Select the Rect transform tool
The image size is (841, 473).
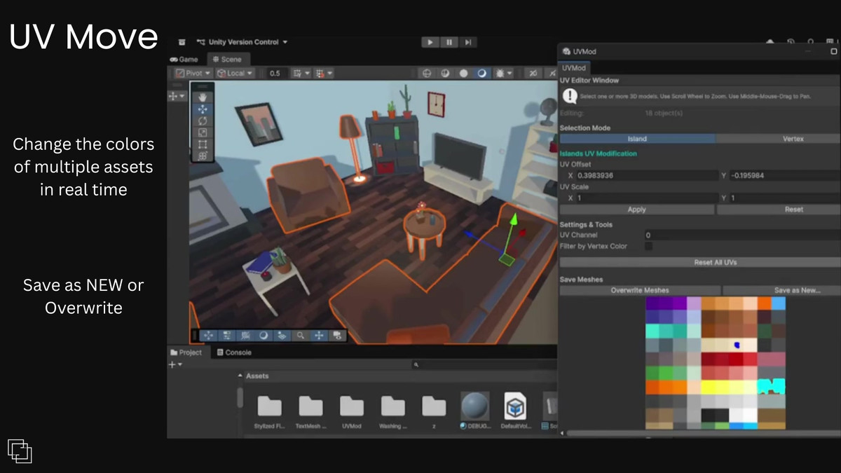pos(203,144)
